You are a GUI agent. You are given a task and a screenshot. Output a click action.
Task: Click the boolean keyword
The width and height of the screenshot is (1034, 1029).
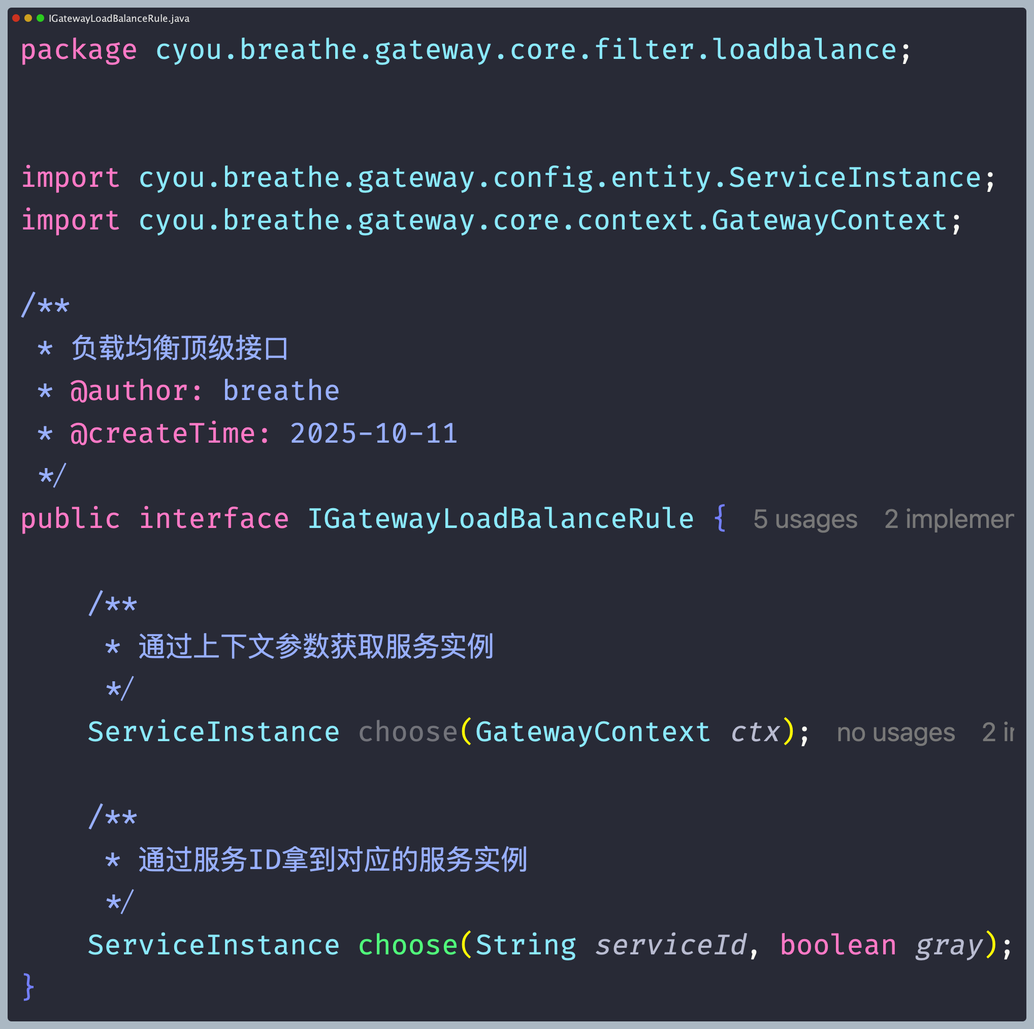click(x=837, y=945)
